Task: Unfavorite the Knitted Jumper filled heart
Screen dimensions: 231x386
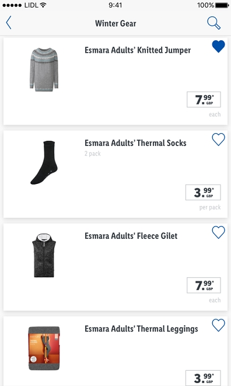Action: tap(218, 46)
